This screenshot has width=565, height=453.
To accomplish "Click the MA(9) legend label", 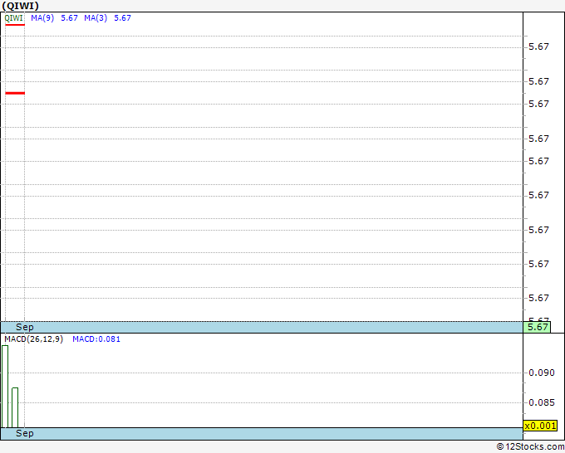I will [x=42, y=18].
